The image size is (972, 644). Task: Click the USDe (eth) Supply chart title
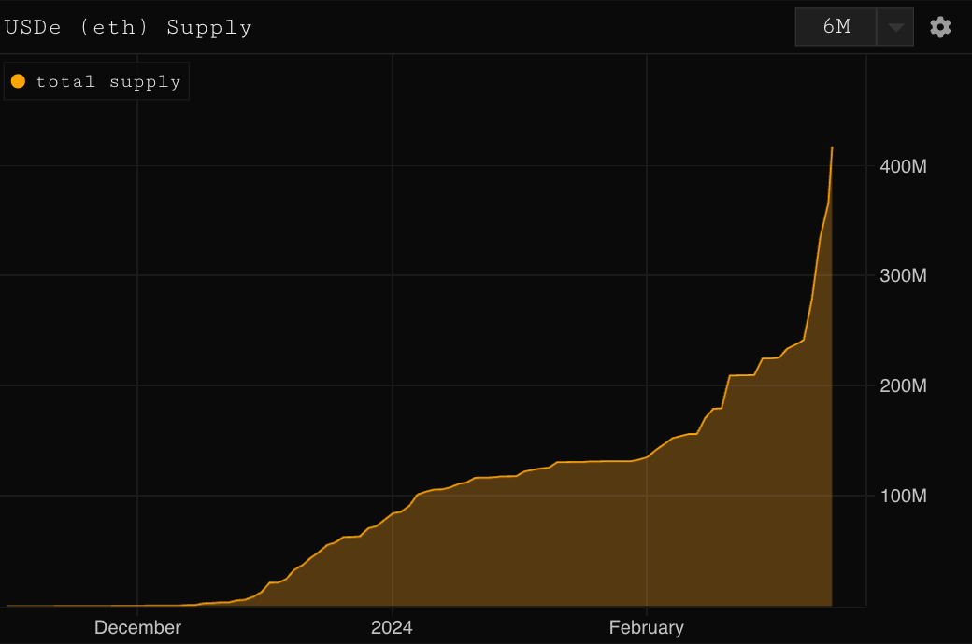128,27
